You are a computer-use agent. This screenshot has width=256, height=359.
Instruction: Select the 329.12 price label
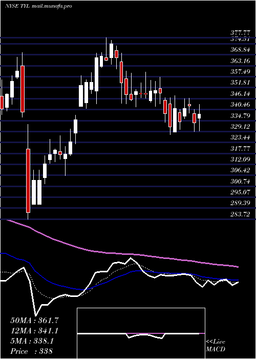pos(240,127)
